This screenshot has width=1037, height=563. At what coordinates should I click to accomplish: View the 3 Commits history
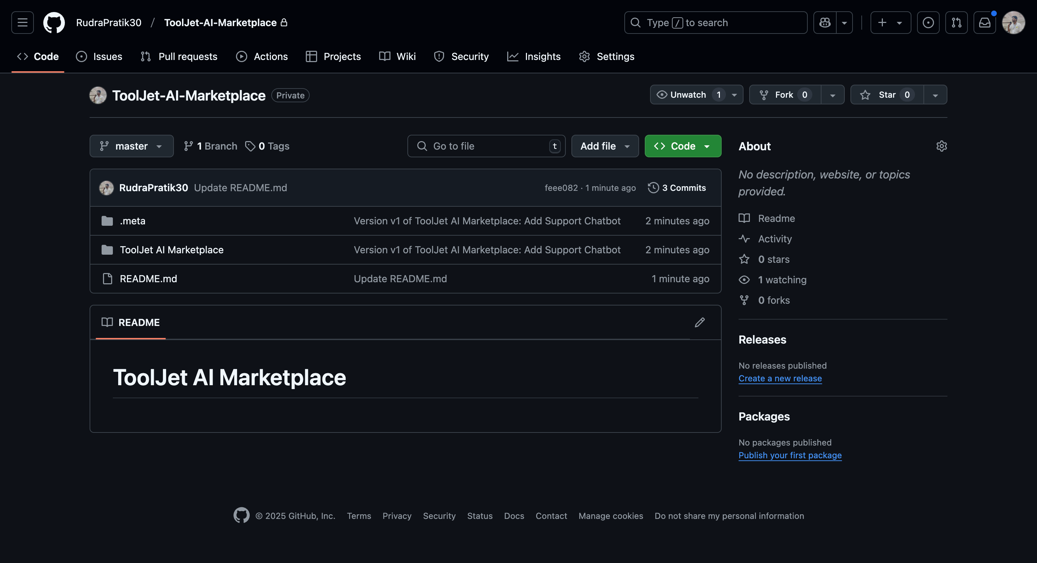677,188
